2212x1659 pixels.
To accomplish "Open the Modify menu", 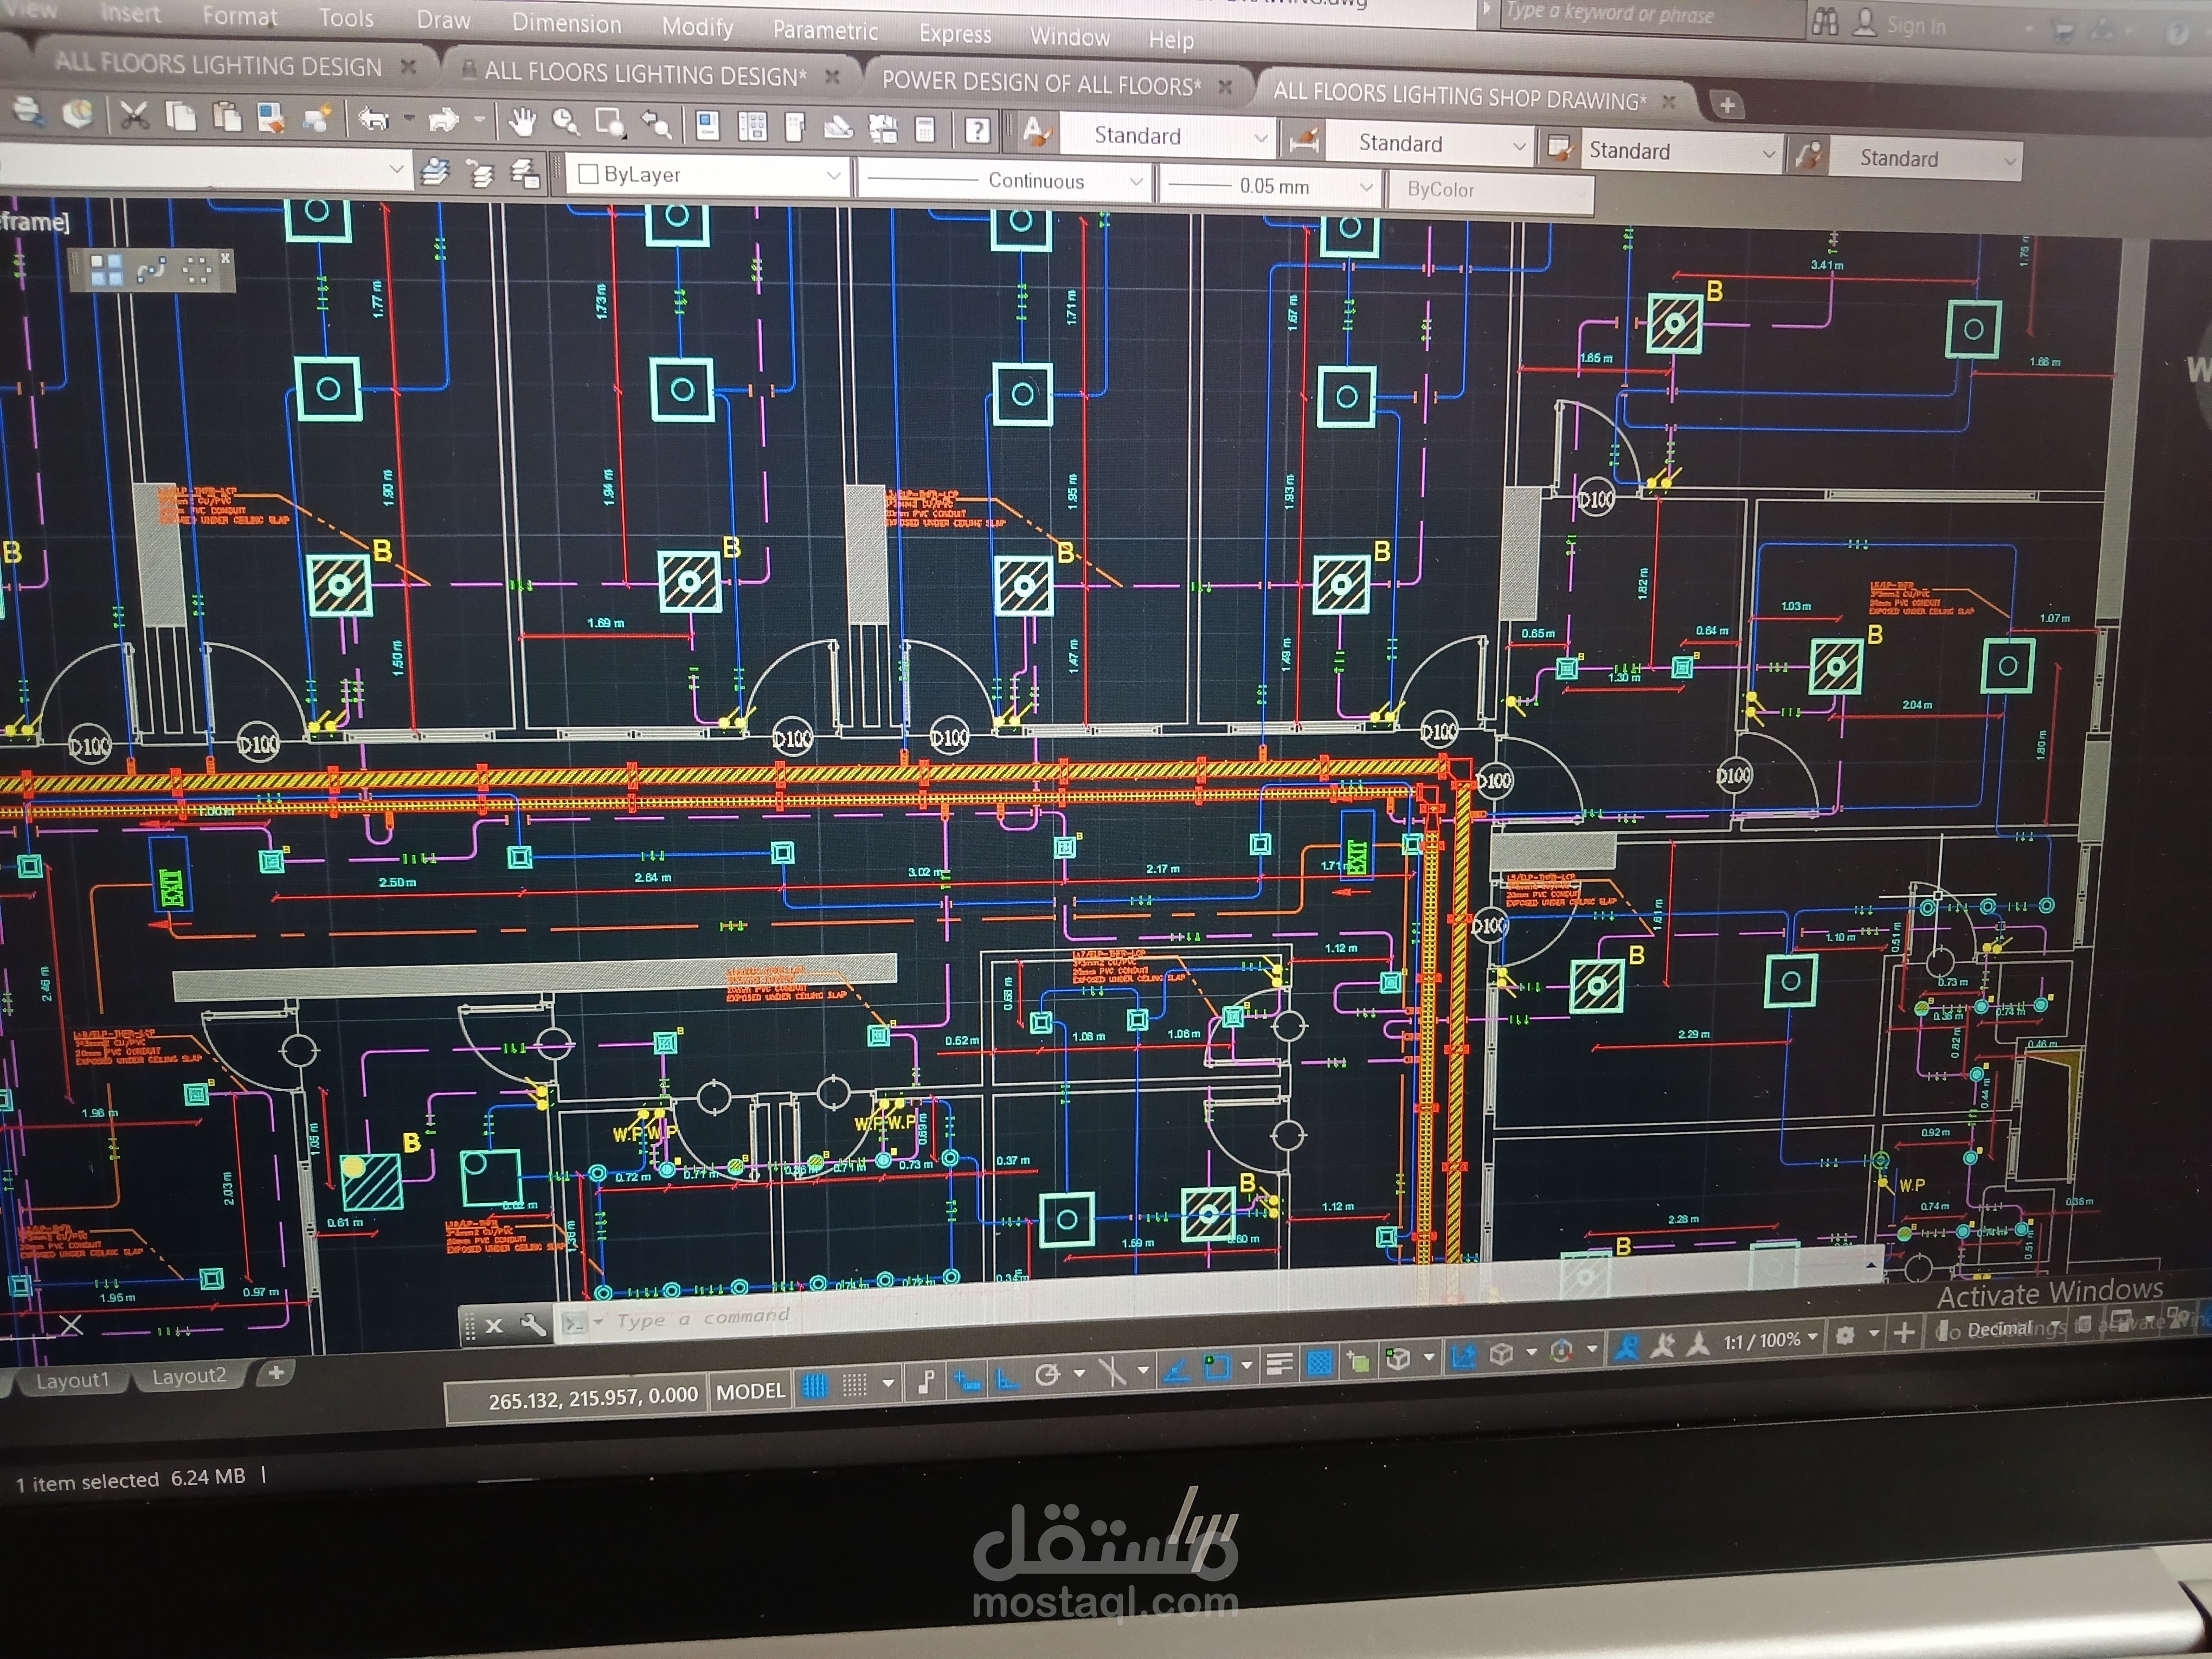I will (x=697, y=27).
